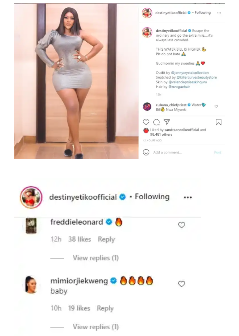Open the comment bubble icon
Viewport: 239px width, 336px height.
pos(156,122)
